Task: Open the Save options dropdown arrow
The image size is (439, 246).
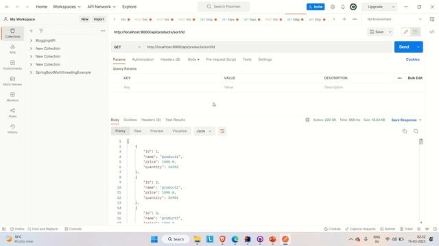Action: click(x=390, y=32)
